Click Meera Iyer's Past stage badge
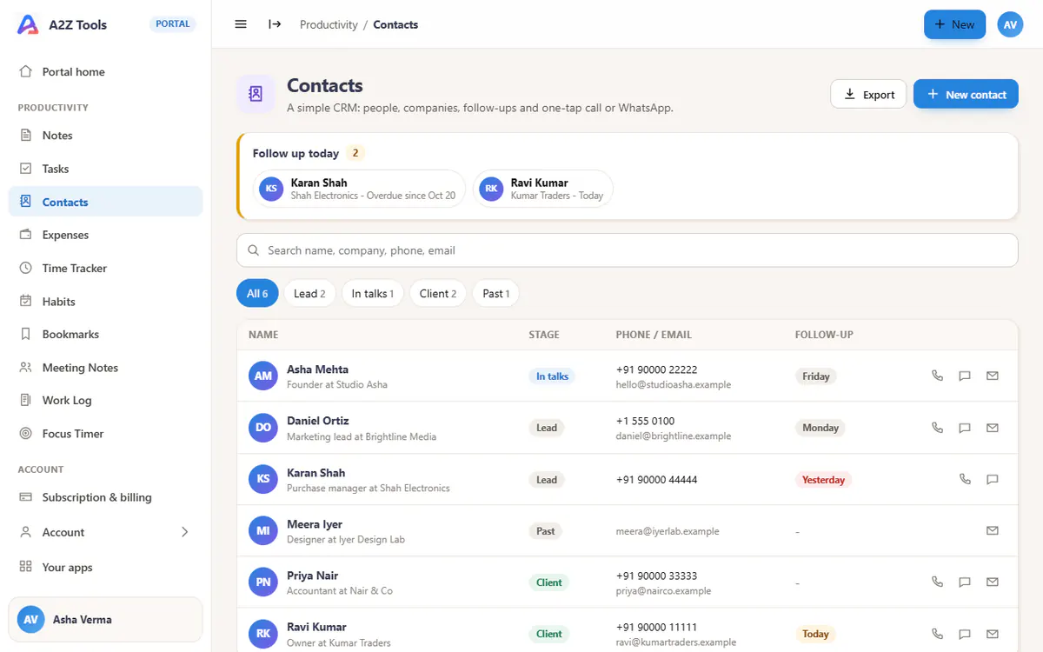Screen dimensions: 1043x652 coord(545,531)
